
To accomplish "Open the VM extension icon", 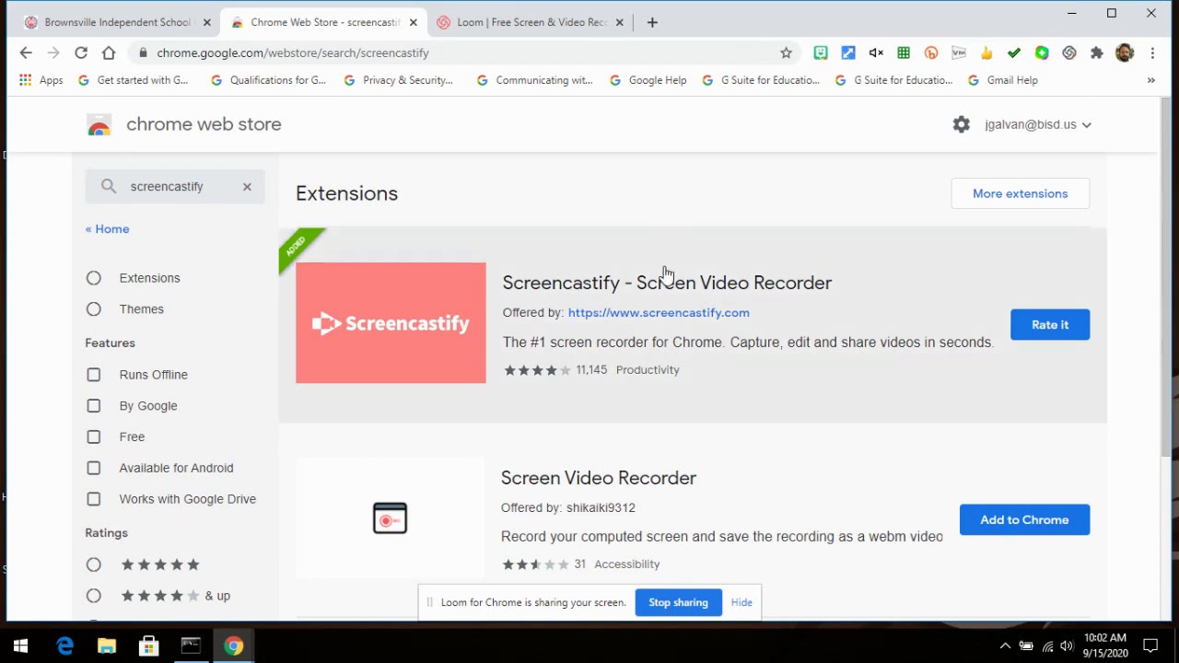I will 959,53.
